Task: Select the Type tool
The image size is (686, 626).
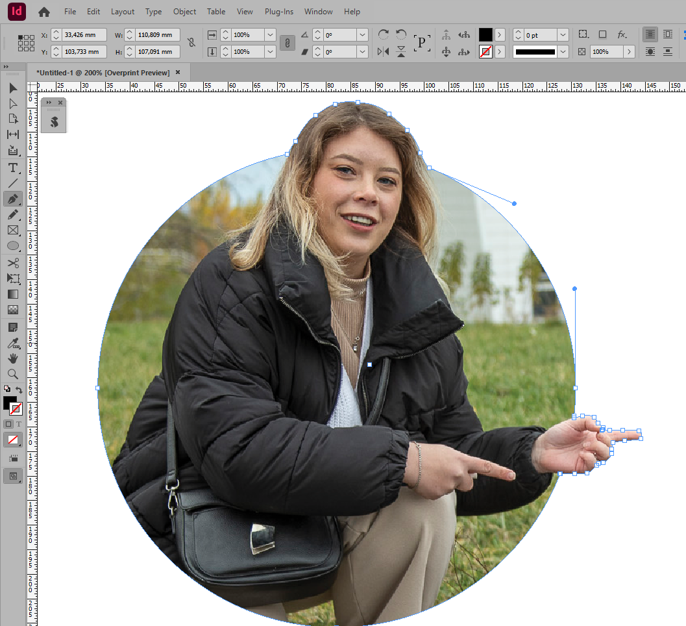Action: point(13,168)
